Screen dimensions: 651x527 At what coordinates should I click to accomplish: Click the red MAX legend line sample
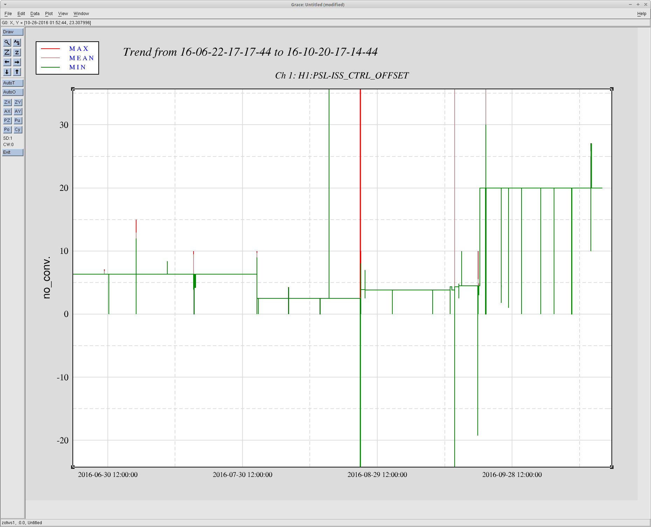pyautogui.click(x=50, y=49)
